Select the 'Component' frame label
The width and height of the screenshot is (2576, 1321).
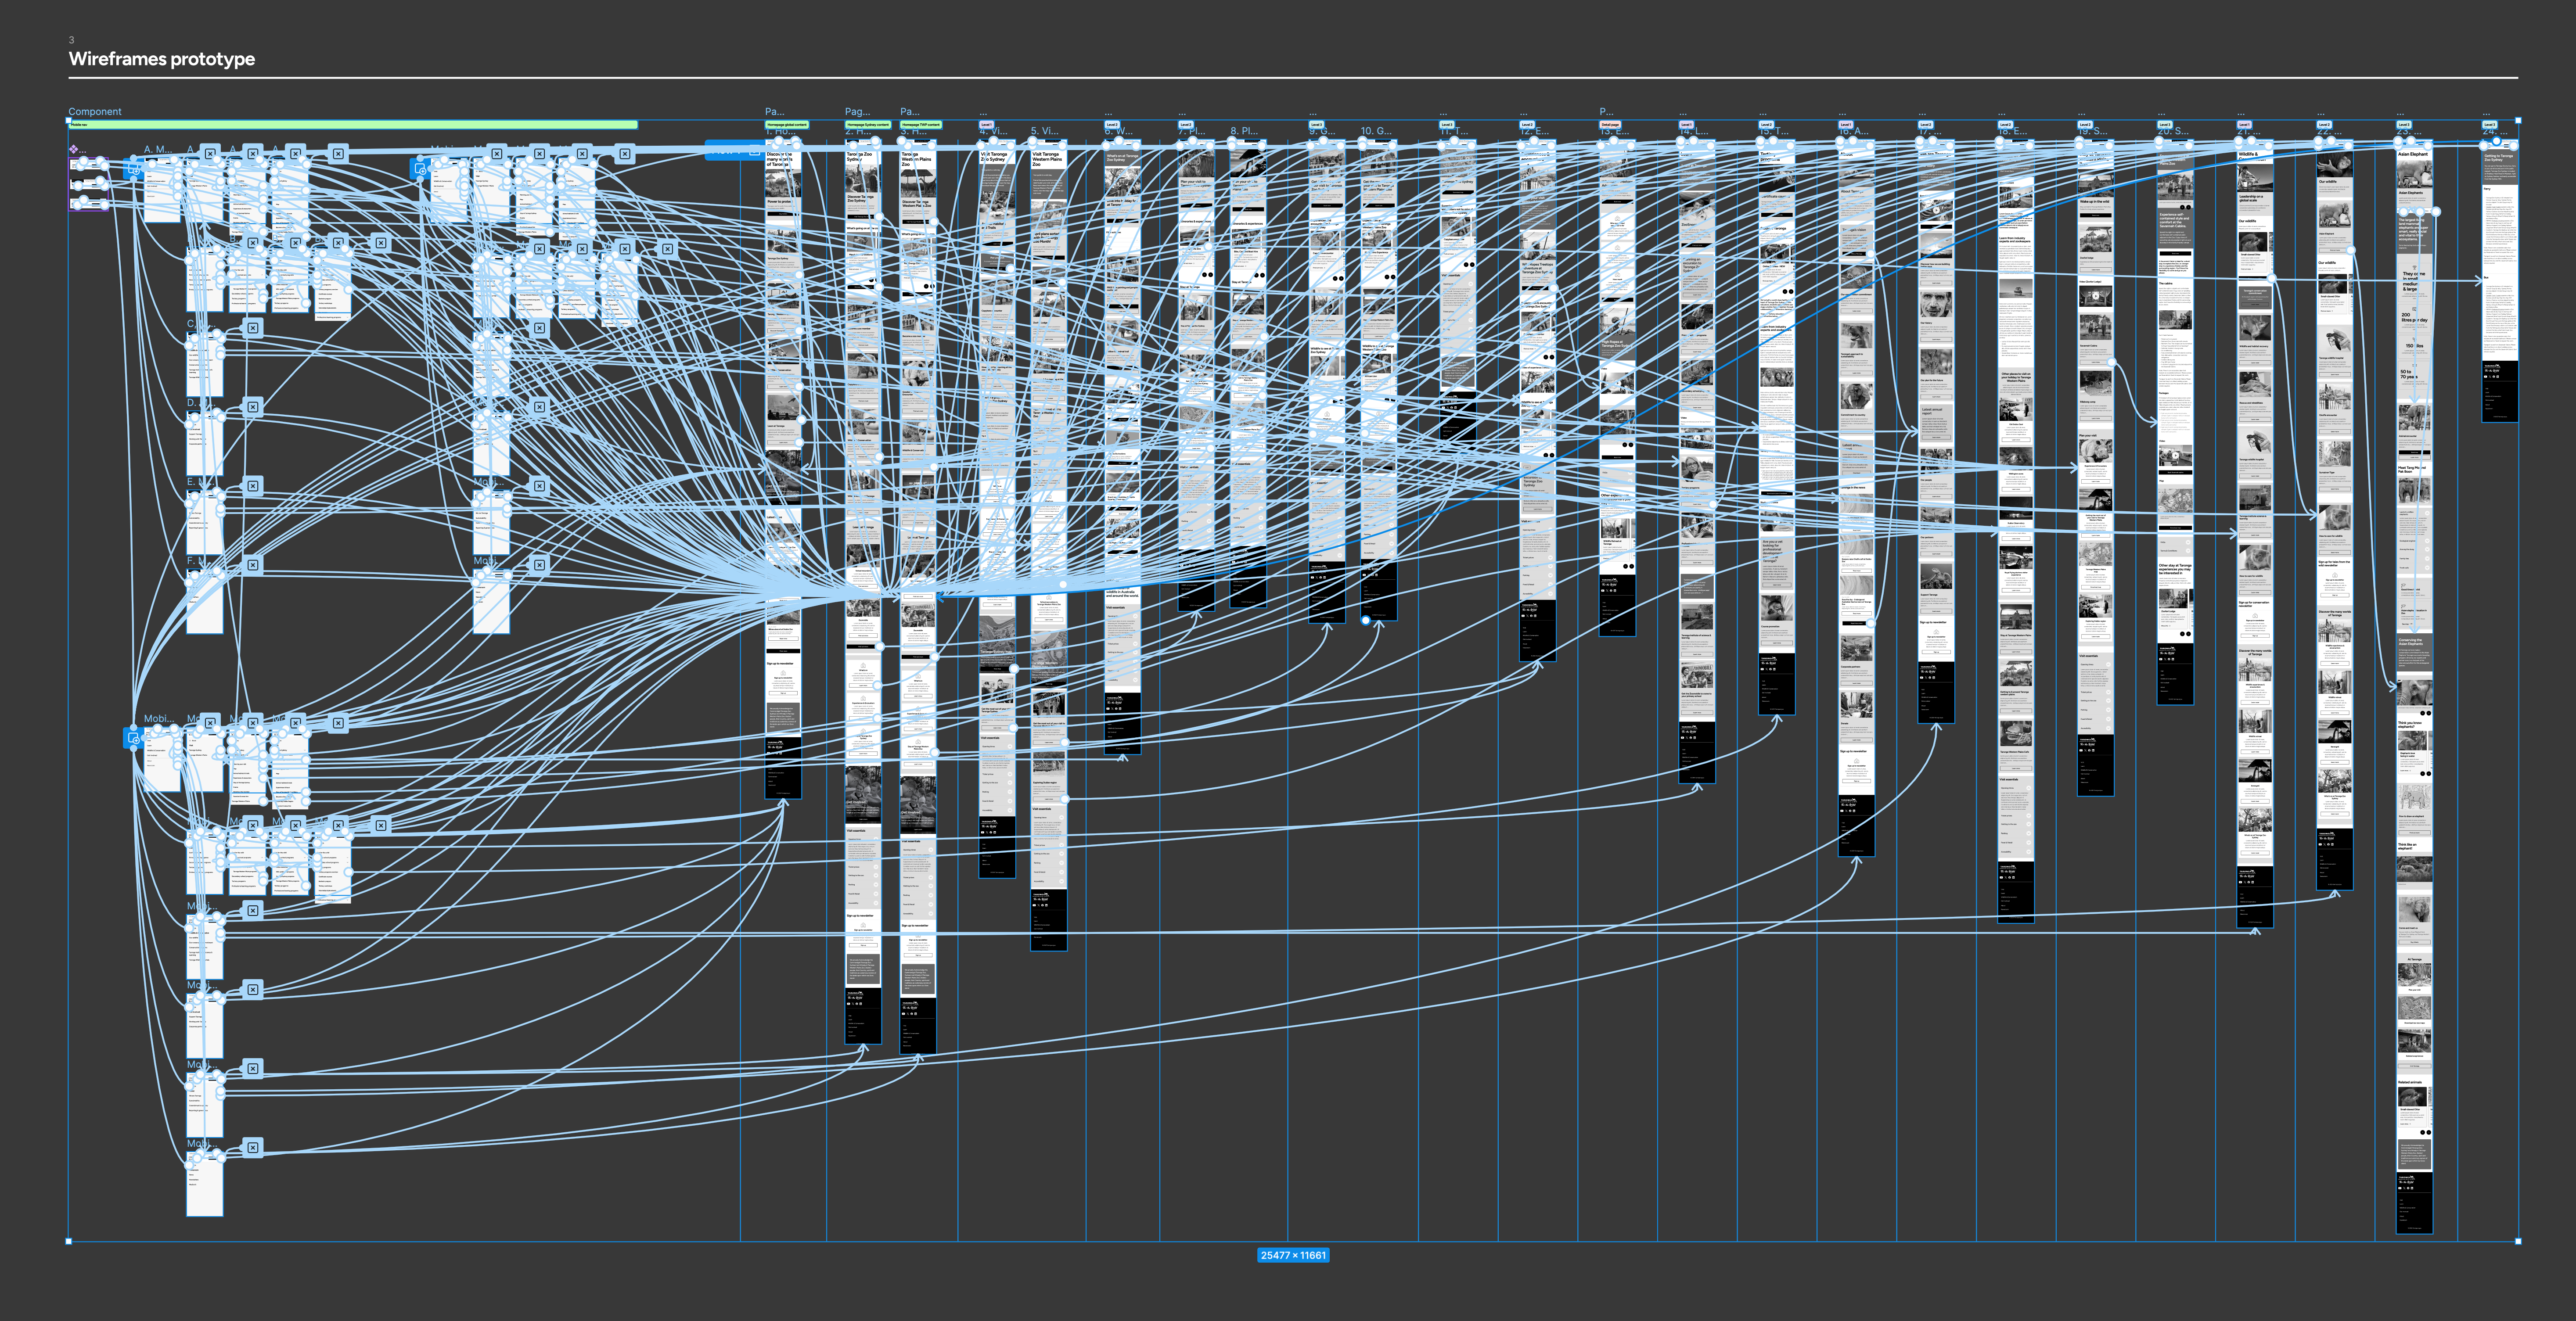click(x=95, y=112)
